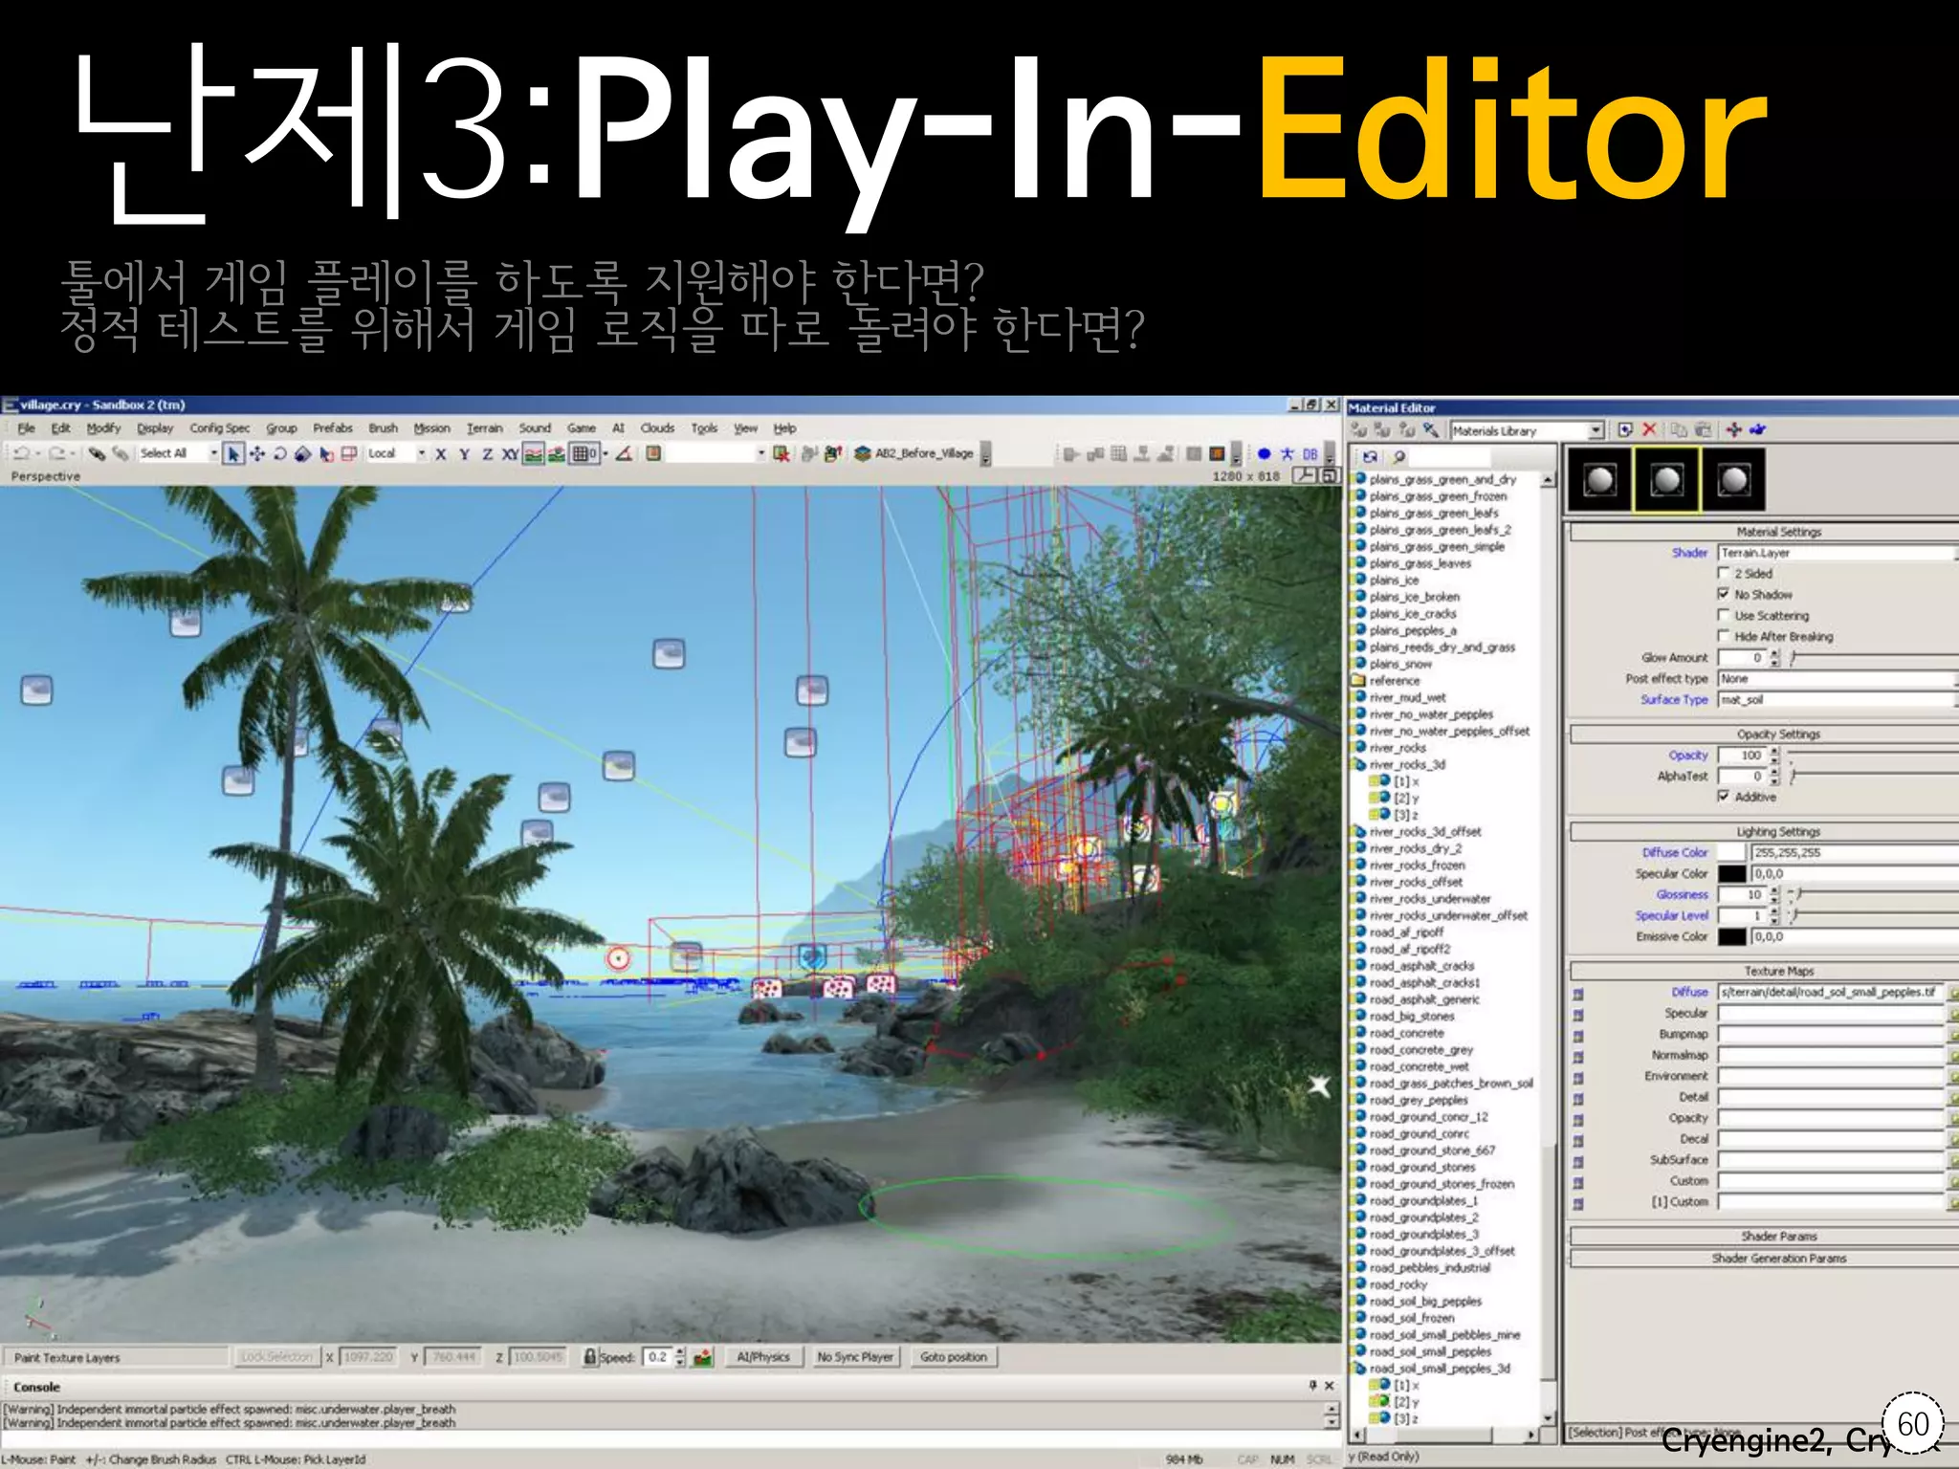Collapse the river_rocks_3d tree node
1959x1469 pixels.
(x=1360, y=764)
